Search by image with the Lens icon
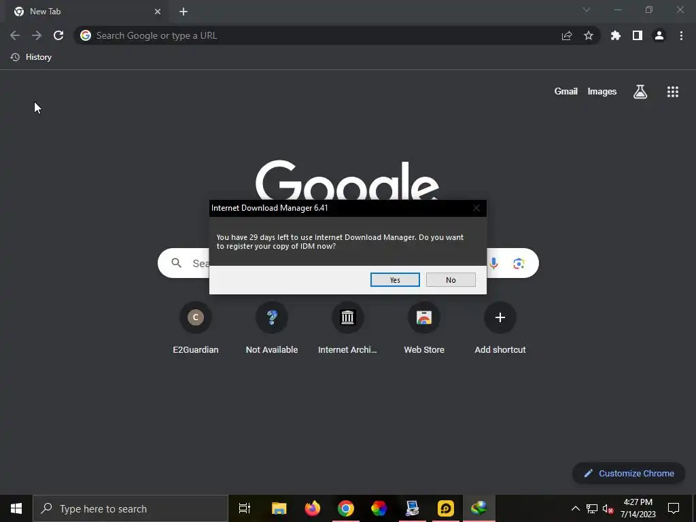696x522 pixels. pyautogui.click(x=519, y=263)
